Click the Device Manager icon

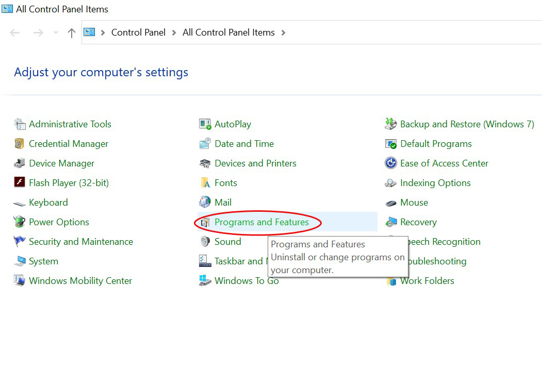(20, 163)
